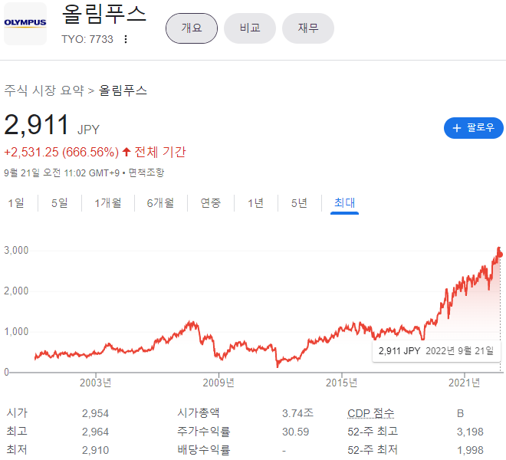
Task: Click the 2003년 x-axis label
Action: click(x=96, y=383)
